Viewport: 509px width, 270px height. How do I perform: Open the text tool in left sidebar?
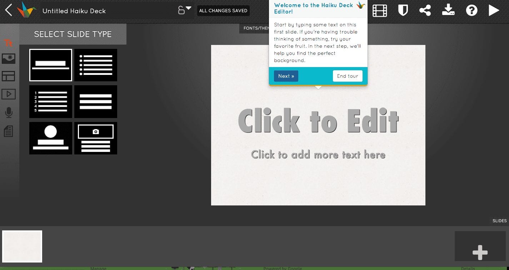[8, 43]
